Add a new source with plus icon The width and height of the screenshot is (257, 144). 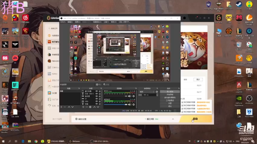pyautogui.click(x=83, y=107)
